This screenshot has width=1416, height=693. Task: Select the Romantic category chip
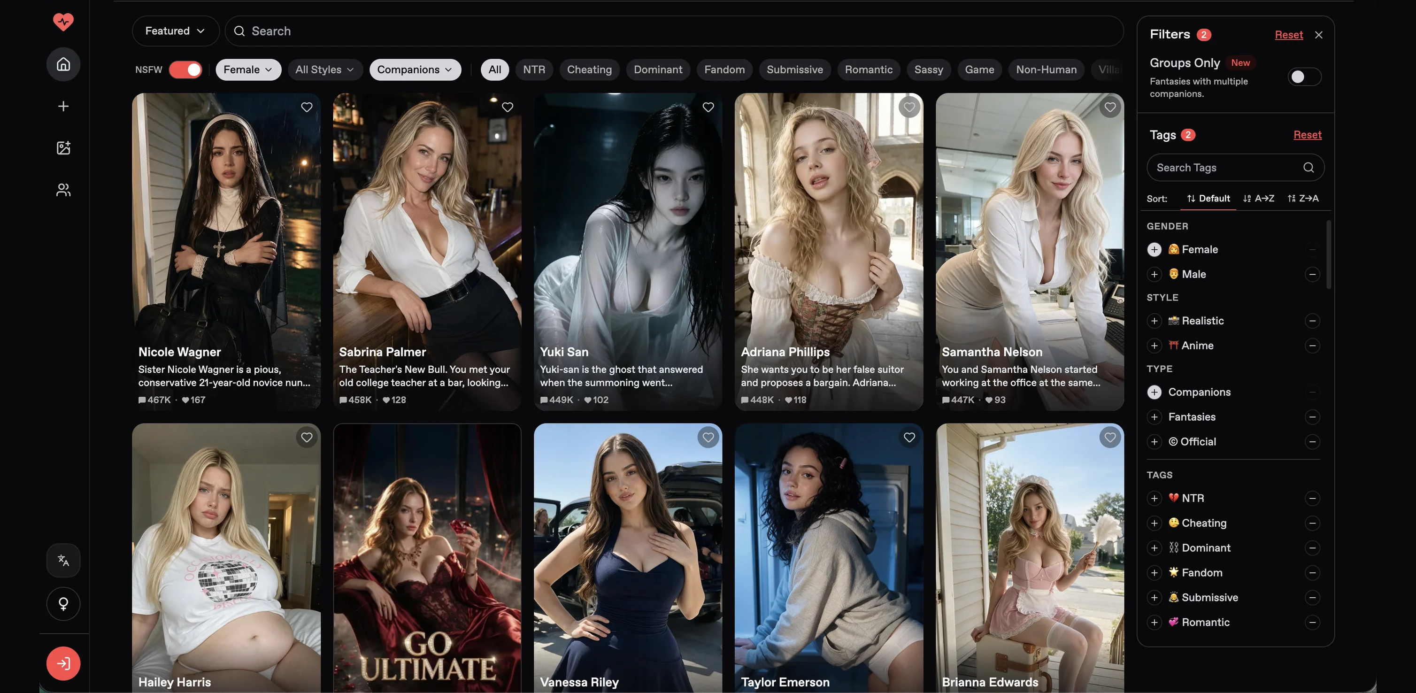pyautogui.click(x=869, y=70)
